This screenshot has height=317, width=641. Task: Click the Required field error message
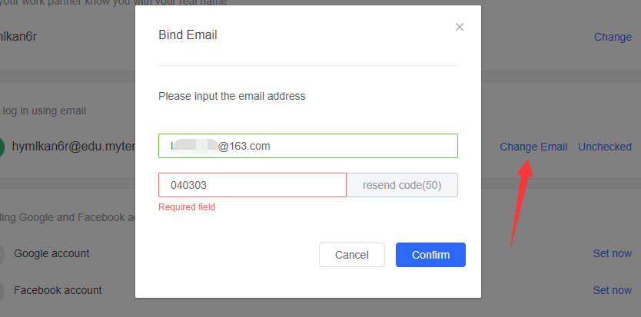pos(187,207)
